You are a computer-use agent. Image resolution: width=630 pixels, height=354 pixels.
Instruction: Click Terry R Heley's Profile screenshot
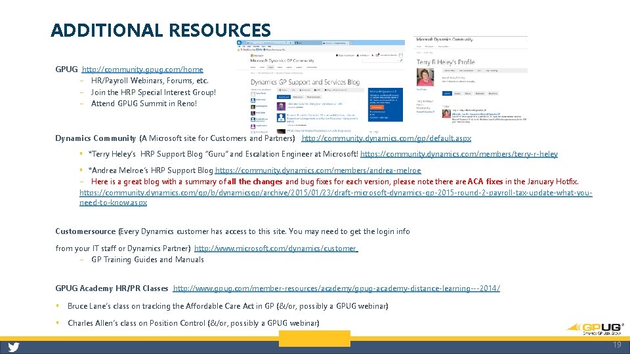[x=471, y=79]
